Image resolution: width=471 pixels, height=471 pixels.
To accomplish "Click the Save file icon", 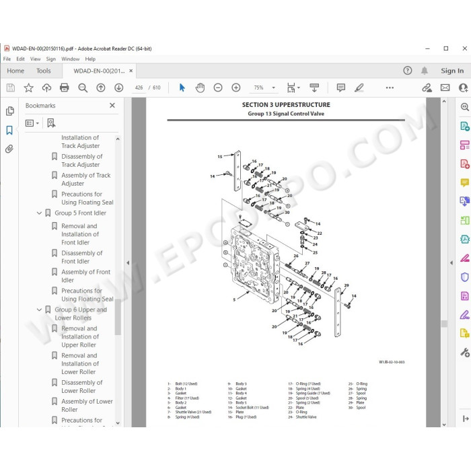I will click(x=11, y=87).
